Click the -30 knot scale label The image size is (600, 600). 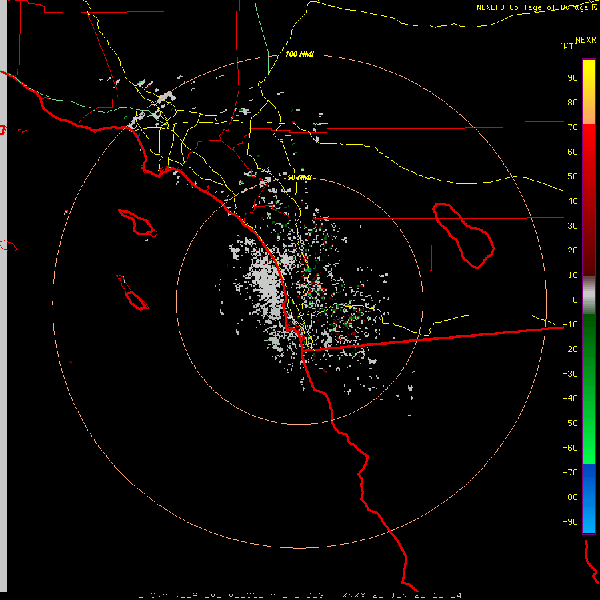(x=570, y=374)
